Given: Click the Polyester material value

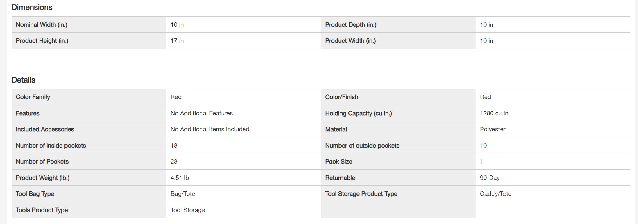Looking at the screenshot, I should point(492,129).
